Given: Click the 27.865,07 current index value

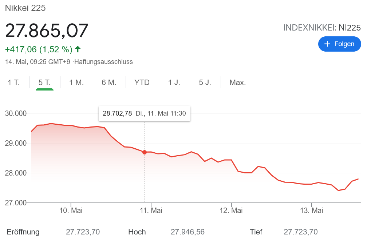Looking at the screenshot, I should pos(47,31).
